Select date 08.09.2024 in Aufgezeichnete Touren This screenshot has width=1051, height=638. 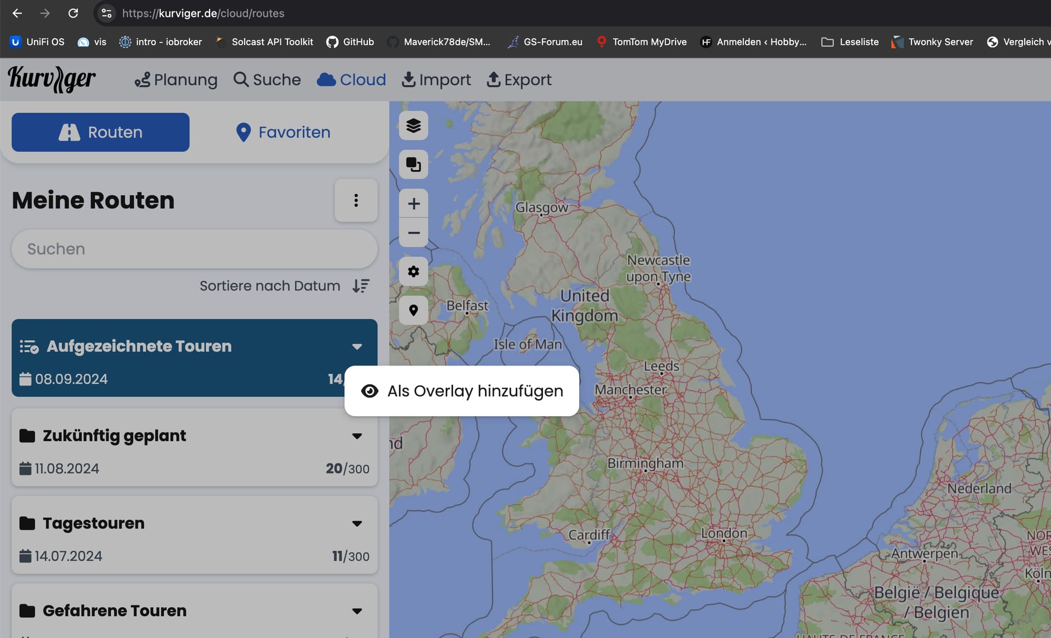coord(71,379)
